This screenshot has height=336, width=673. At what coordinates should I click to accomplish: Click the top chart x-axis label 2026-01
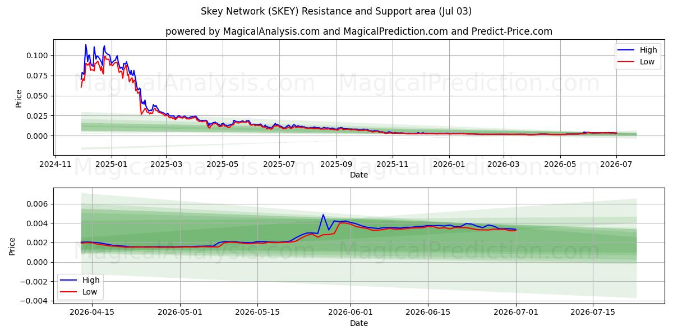pos(449,165)
